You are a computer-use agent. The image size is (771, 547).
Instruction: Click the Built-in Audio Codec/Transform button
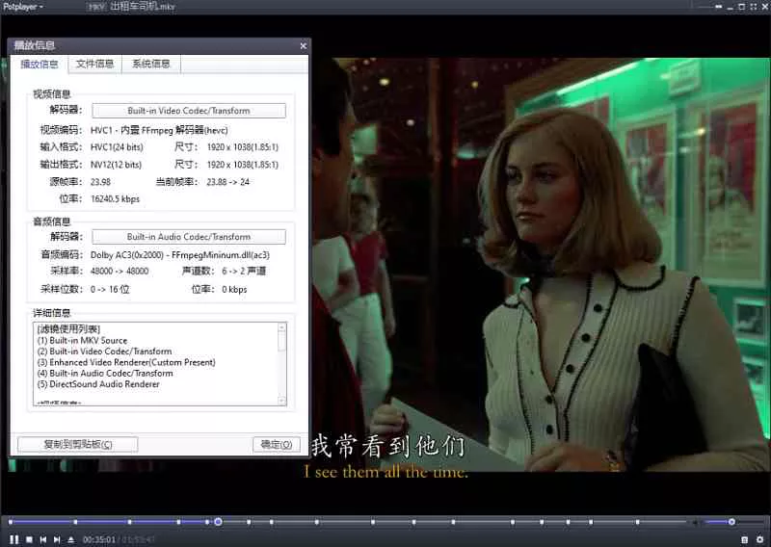tap(189, 237)
